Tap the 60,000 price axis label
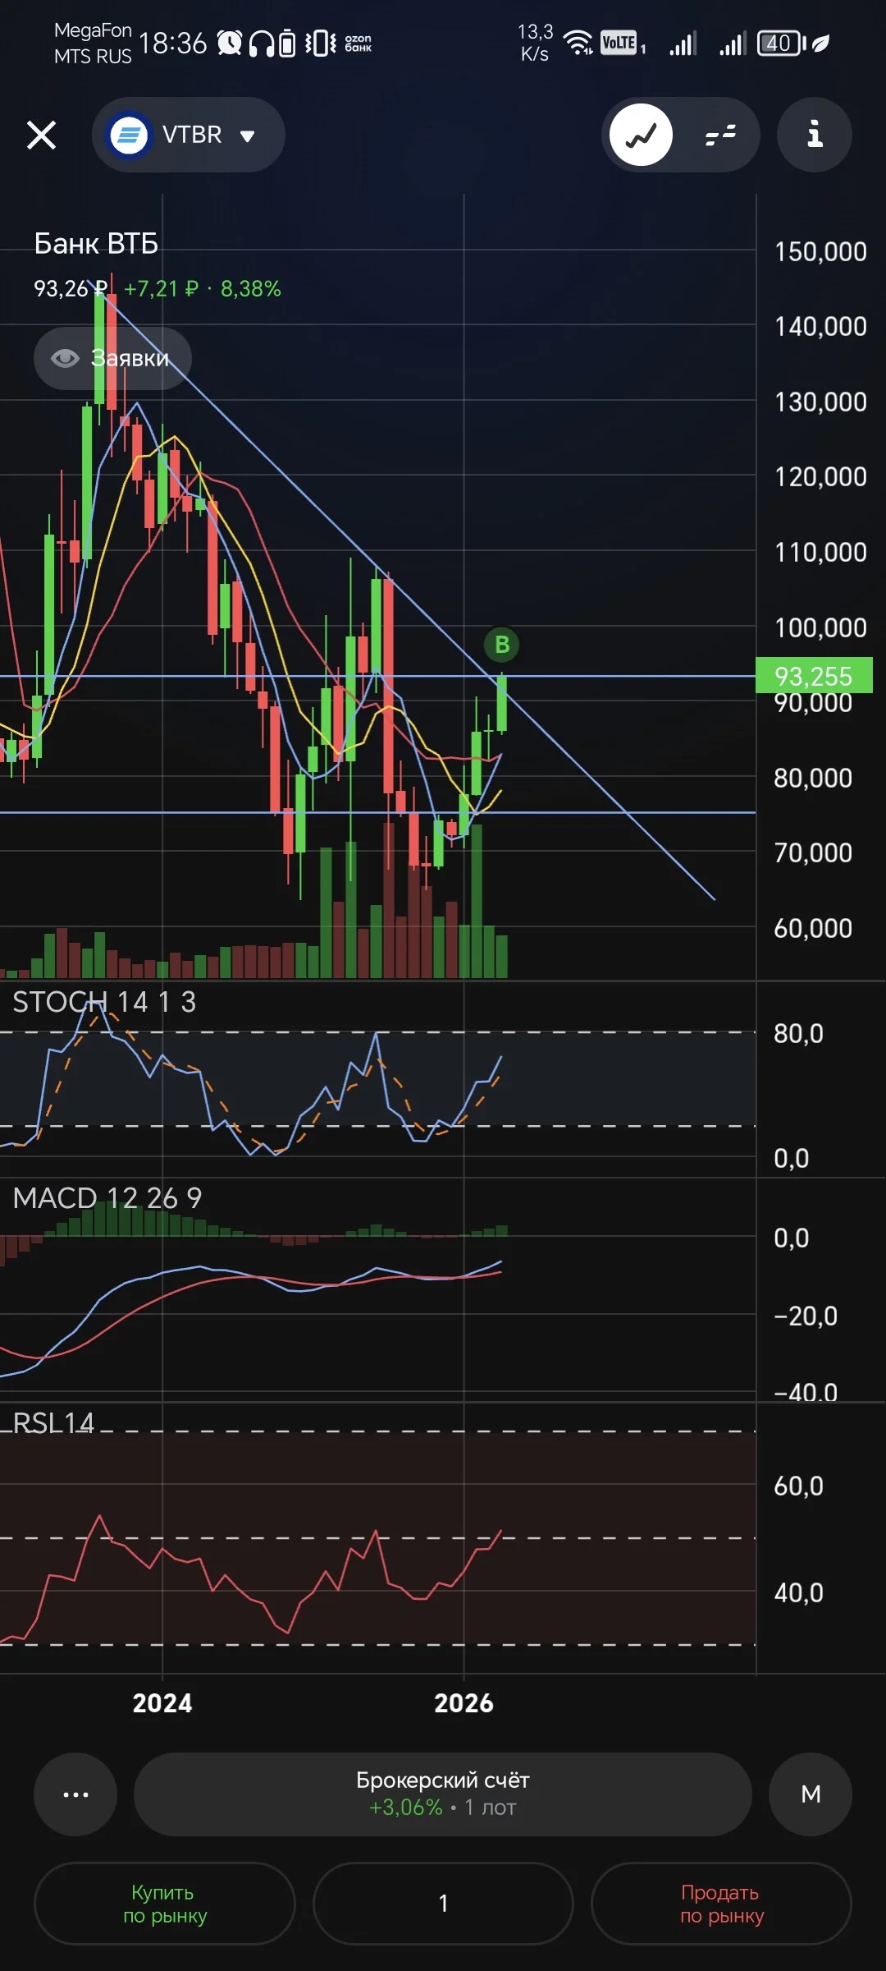The width and height of the screenshot is (886, 1971). 813,928
